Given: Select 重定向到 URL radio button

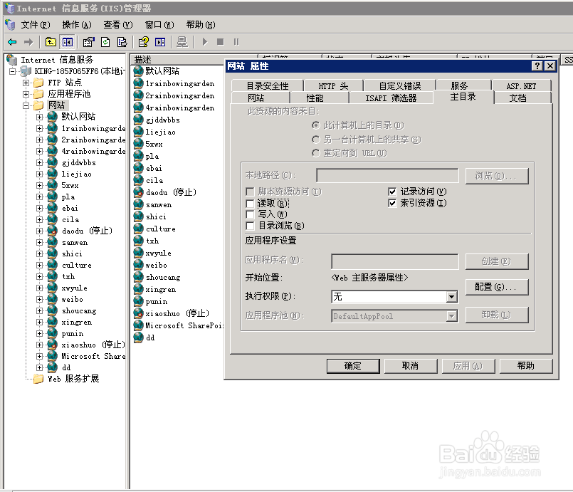Looking at the screenshot, I should (316, 153).
